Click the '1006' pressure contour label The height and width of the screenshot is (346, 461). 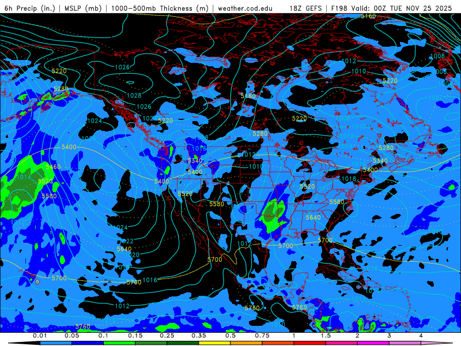(x=439, y=72)
